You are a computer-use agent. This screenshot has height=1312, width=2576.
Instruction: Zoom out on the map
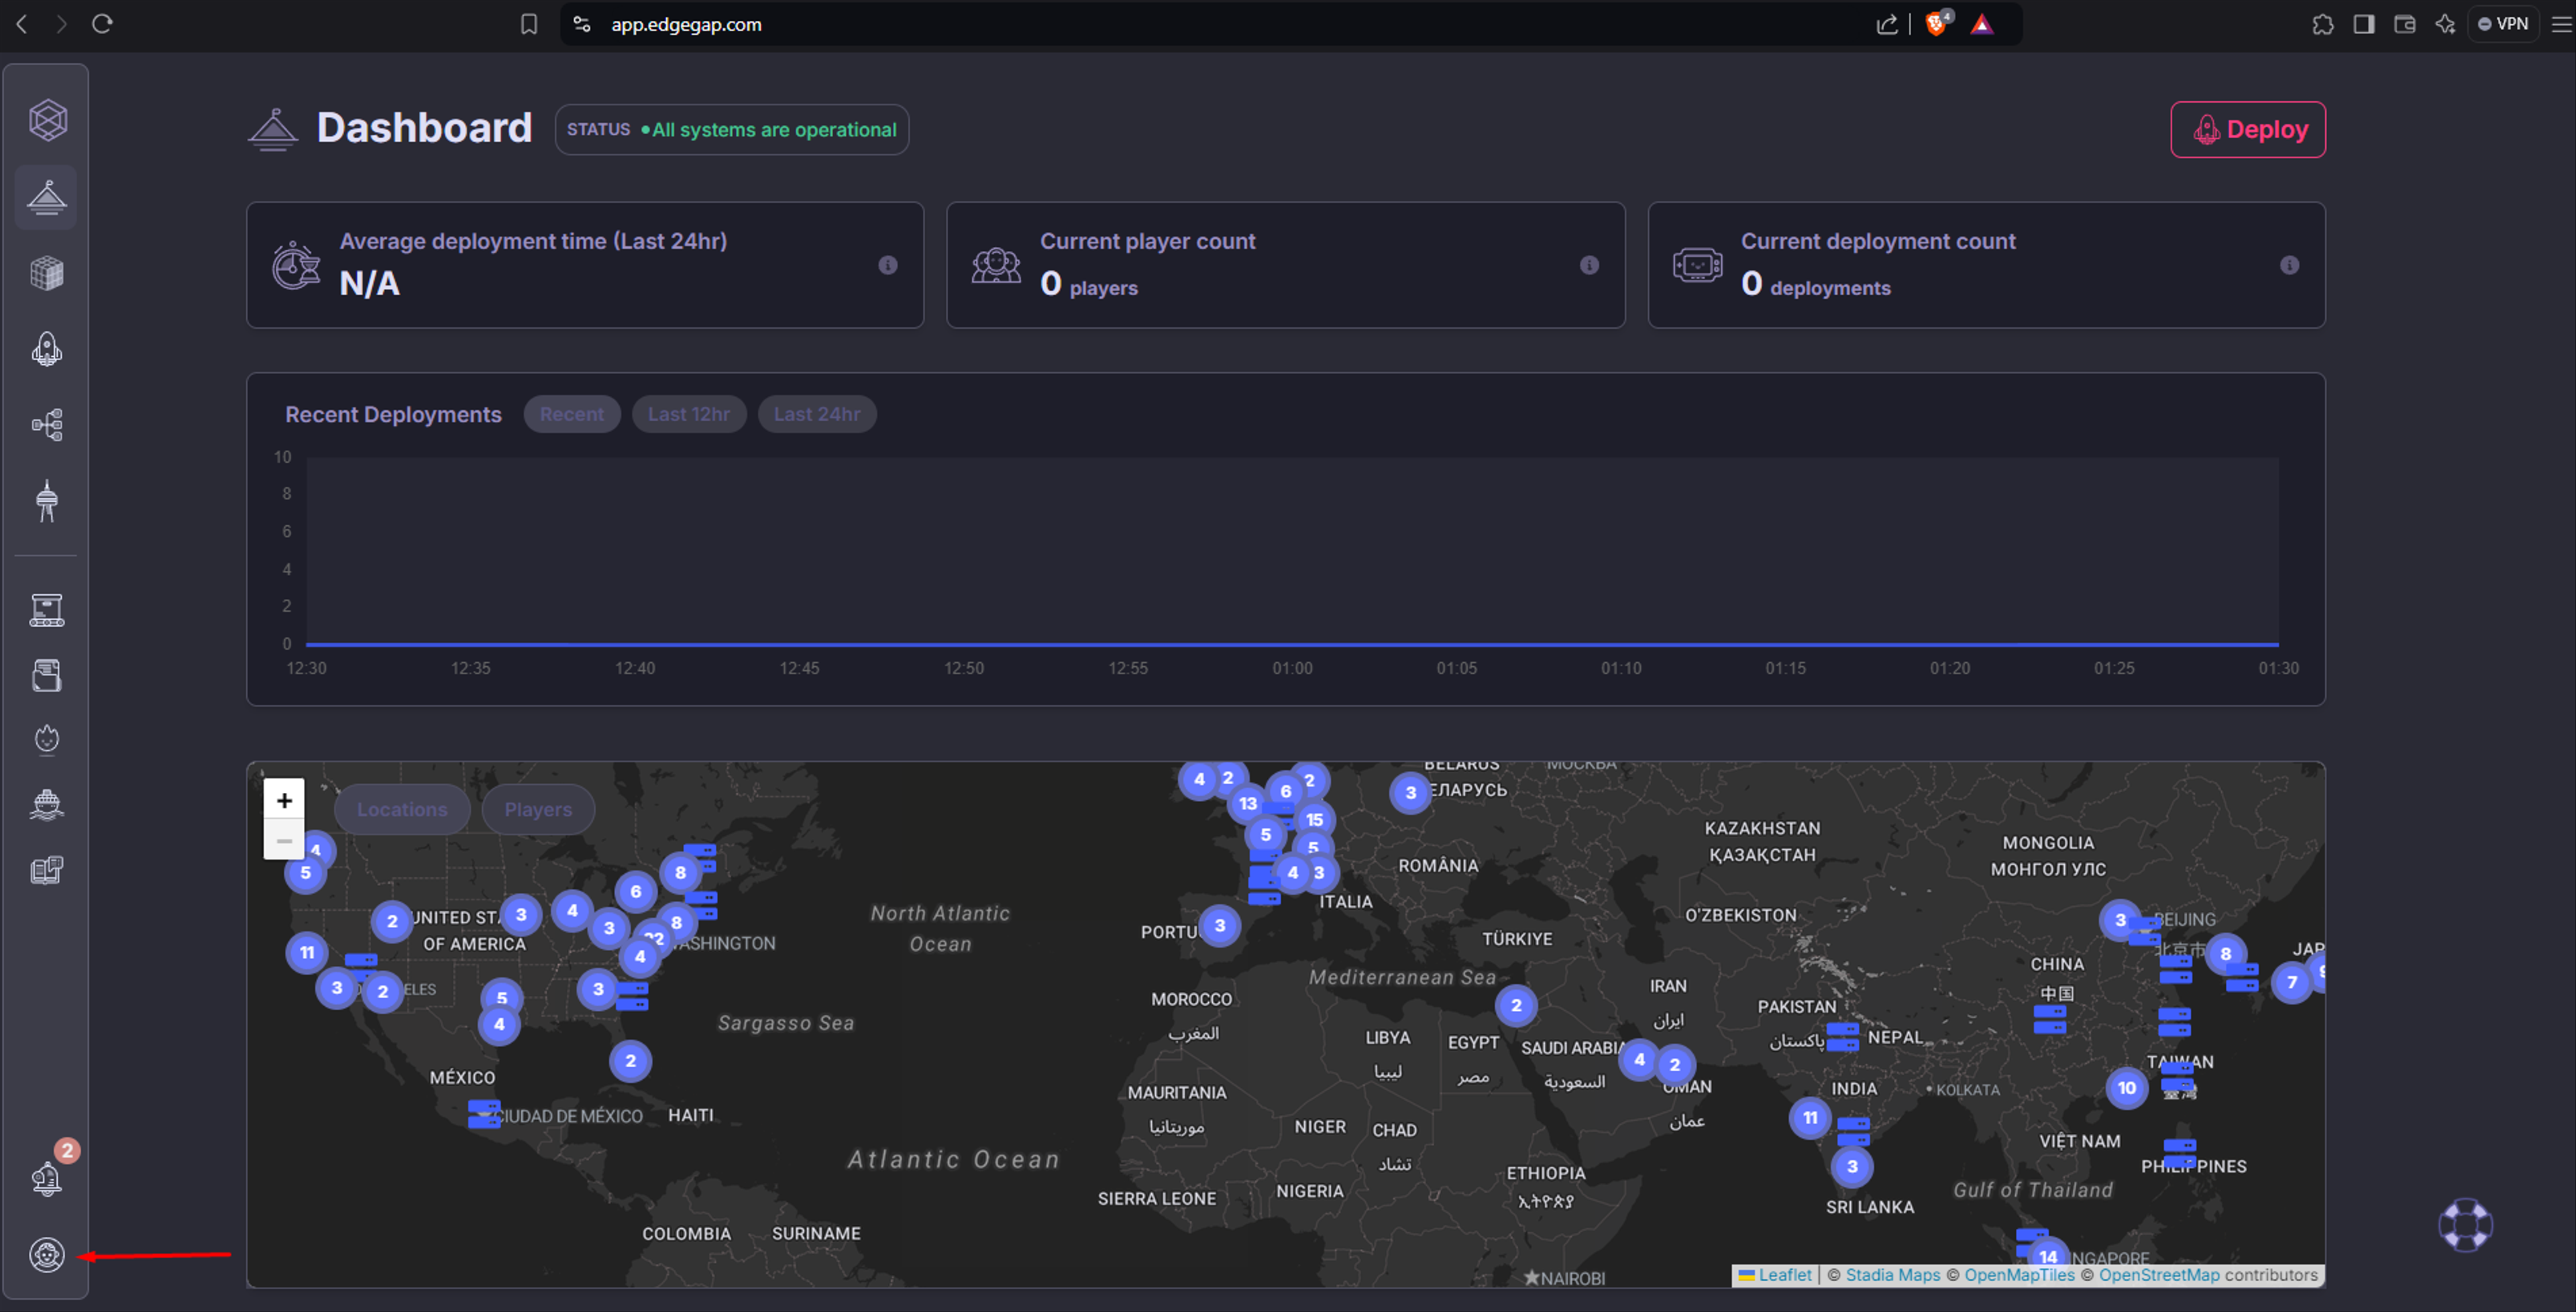pyautogui.click(x=284, y=840)
